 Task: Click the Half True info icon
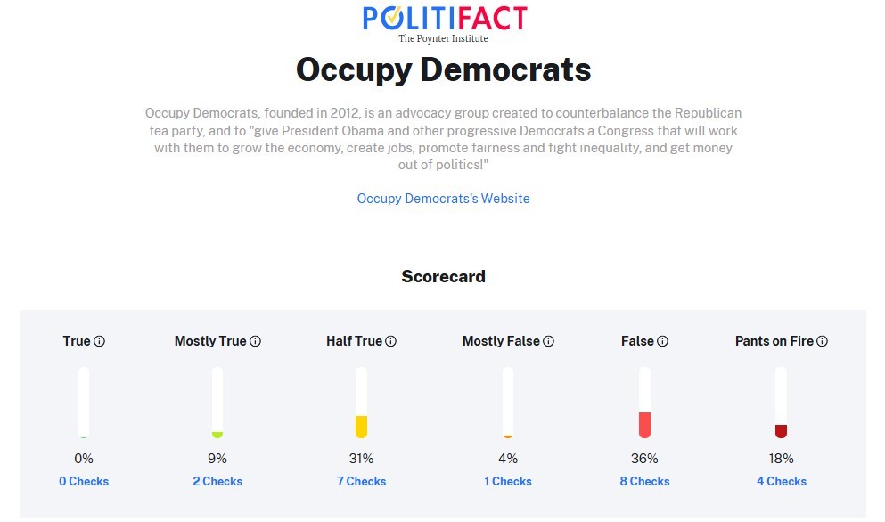[390, 341]
